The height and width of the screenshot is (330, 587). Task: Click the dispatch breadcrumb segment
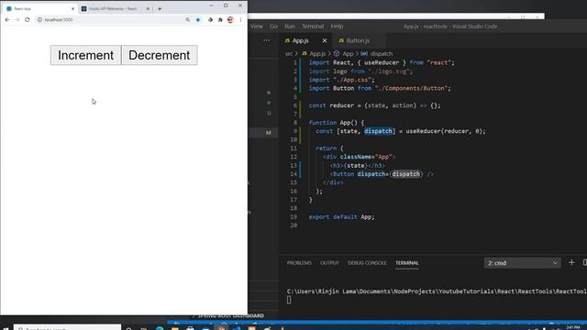point(382,54)
